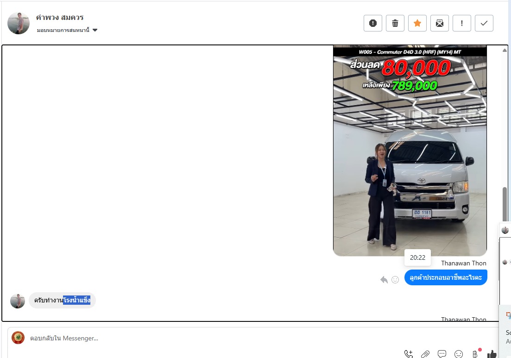Screen dimensions: 511x358
Task: Flag conversation with the exclamation mark button
Action: pos(462,23)
